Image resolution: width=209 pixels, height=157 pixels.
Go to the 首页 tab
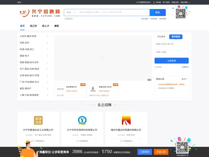(x=22, y=26)
